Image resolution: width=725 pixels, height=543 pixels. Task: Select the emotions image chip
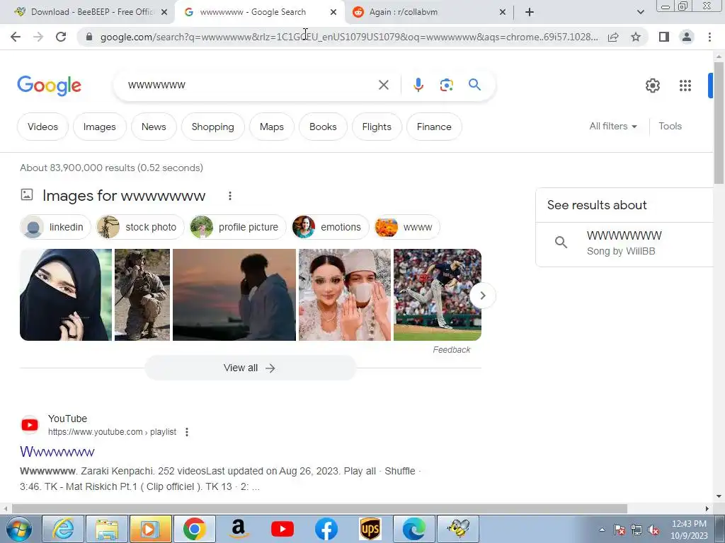tap(330, 227)
